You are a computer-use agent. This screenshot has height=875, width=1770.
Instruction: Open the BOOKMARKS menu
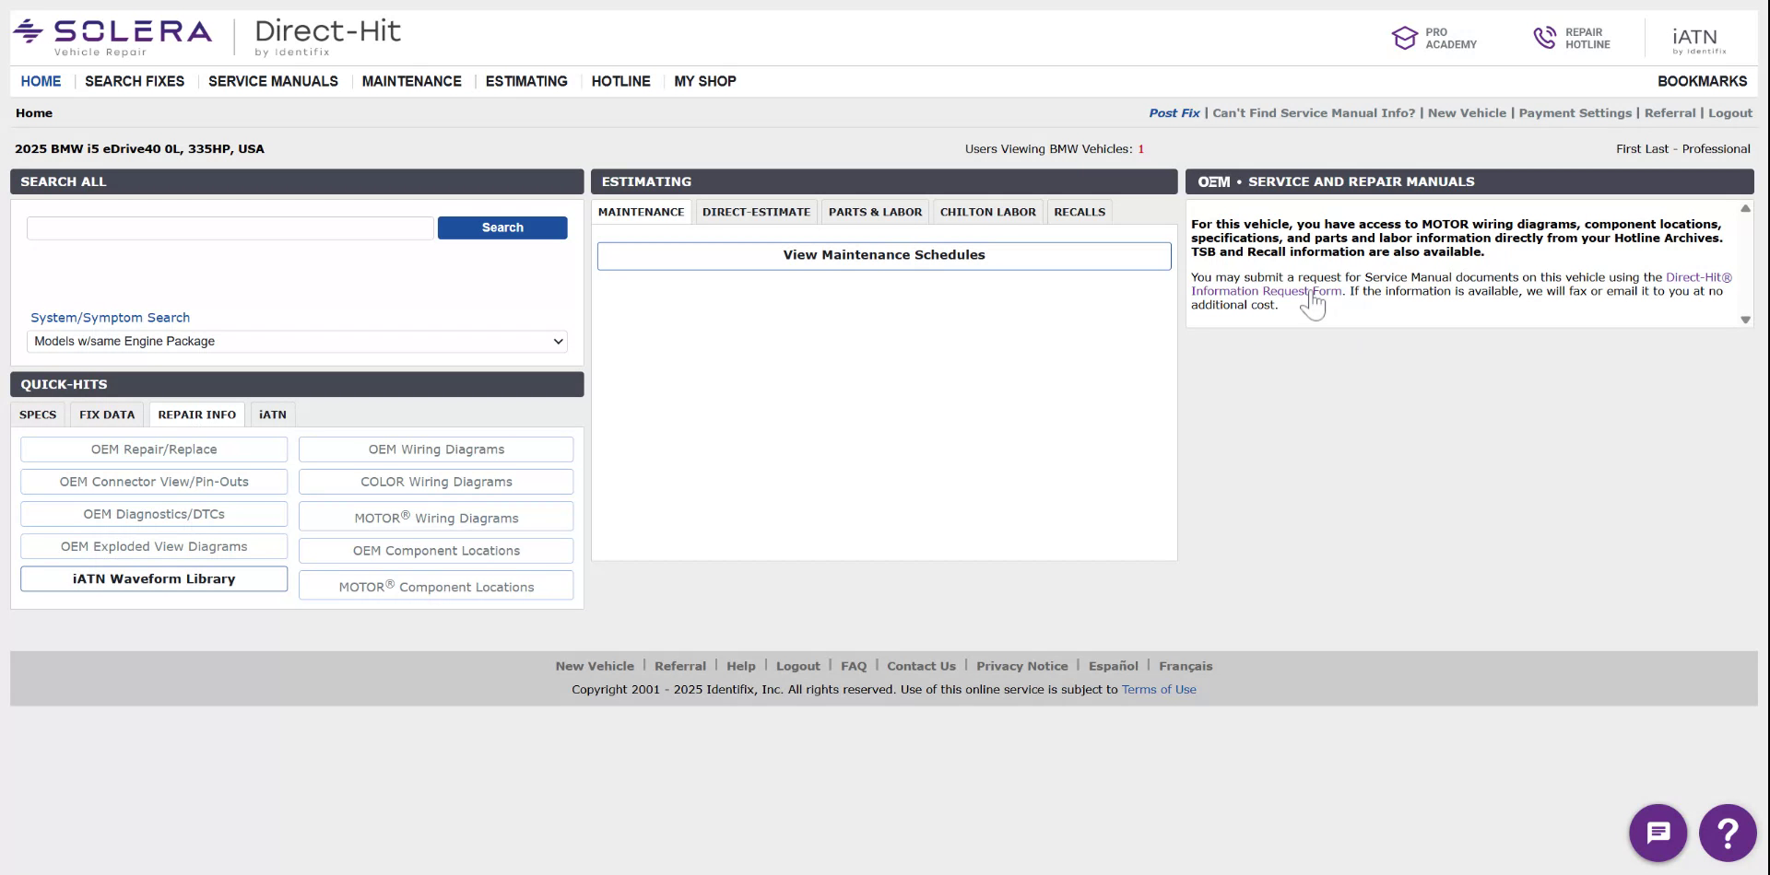(1702, 81)
